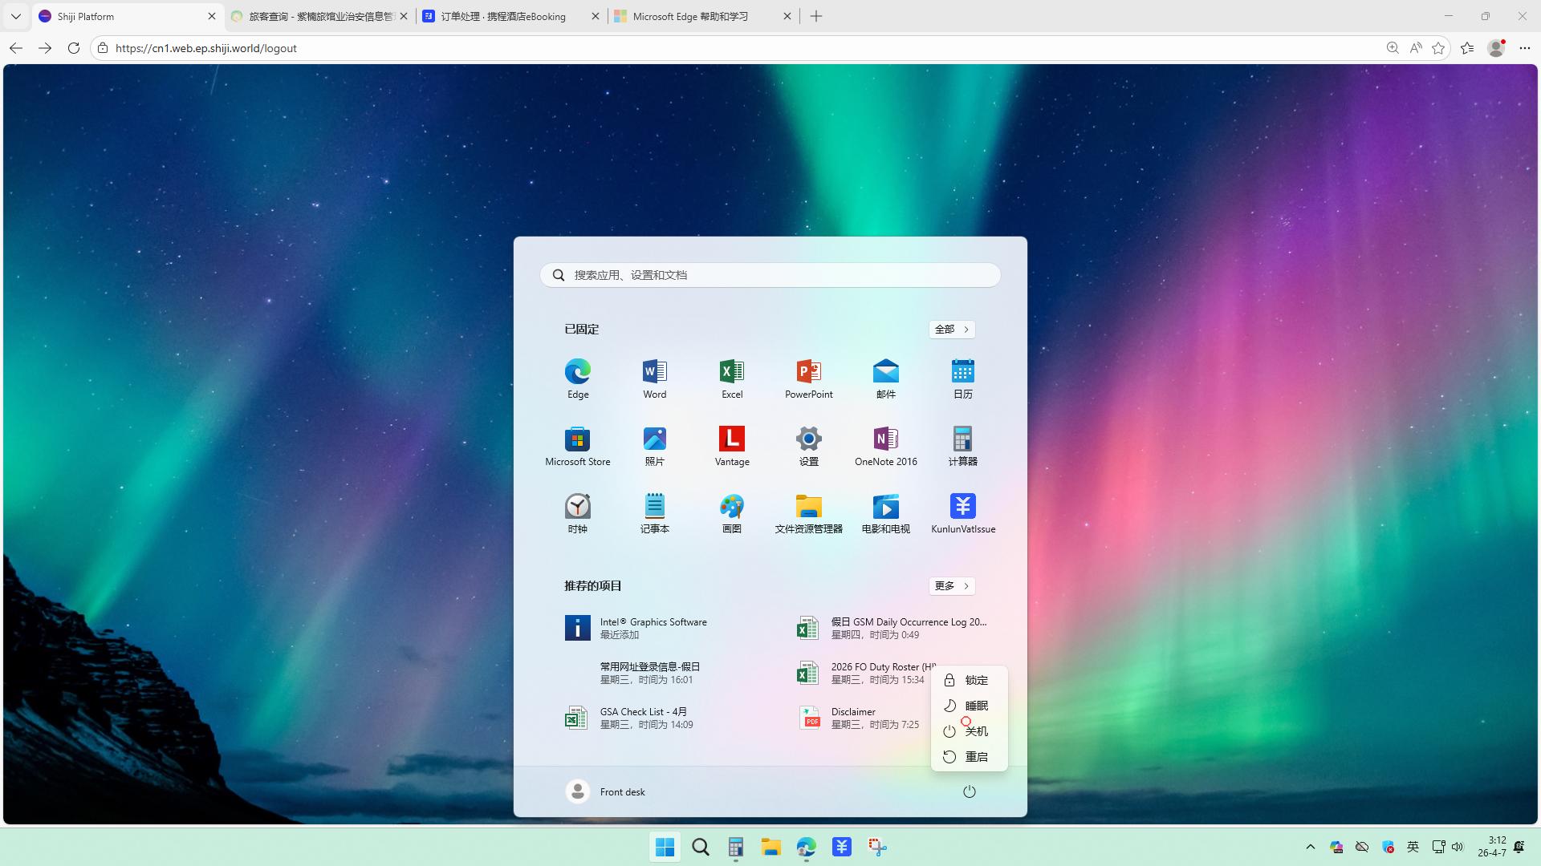This screenshot has height=866, width=1541.
Task: Open the Clock (时钟) app
Action: pyautogui.click(x=577, y=513)
